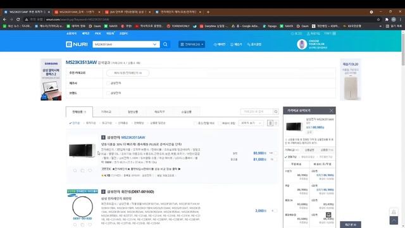Click the 3,060 won price link

coord(260,211)
